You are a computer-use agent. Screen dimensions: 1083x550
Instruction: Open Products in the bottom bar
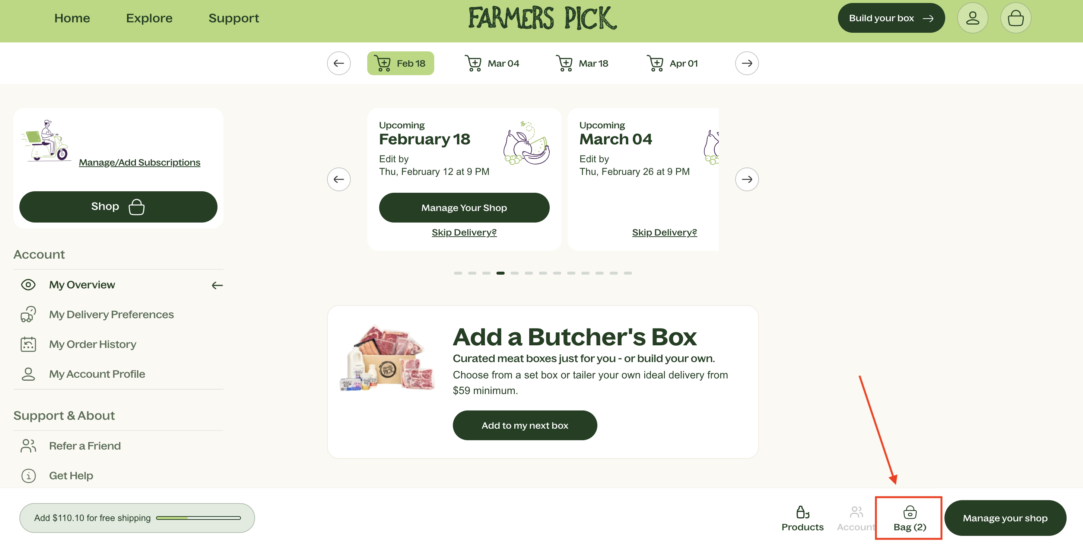(x=802, y=518)
